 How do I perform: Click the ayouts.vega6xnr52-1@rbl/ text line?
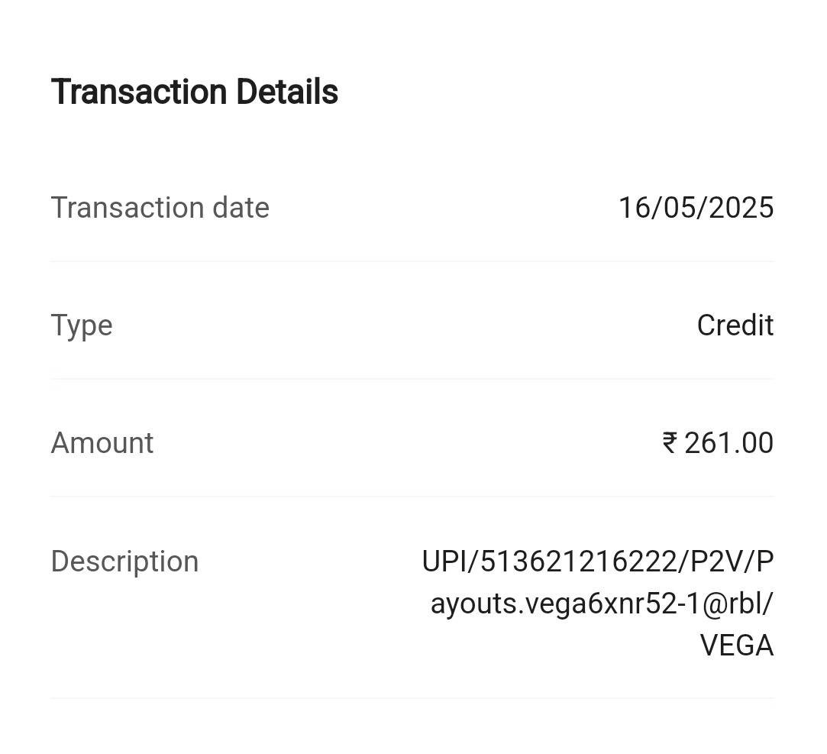click(x=602, y=604)
